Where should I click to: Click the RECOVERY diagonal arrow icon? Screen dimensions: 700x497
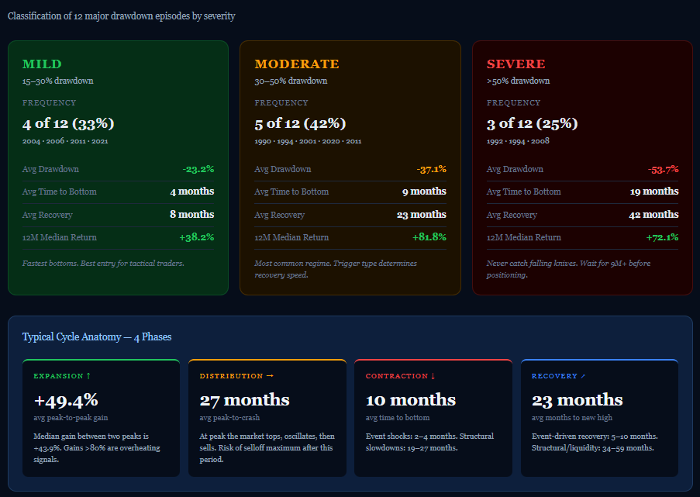coord(583,376)
